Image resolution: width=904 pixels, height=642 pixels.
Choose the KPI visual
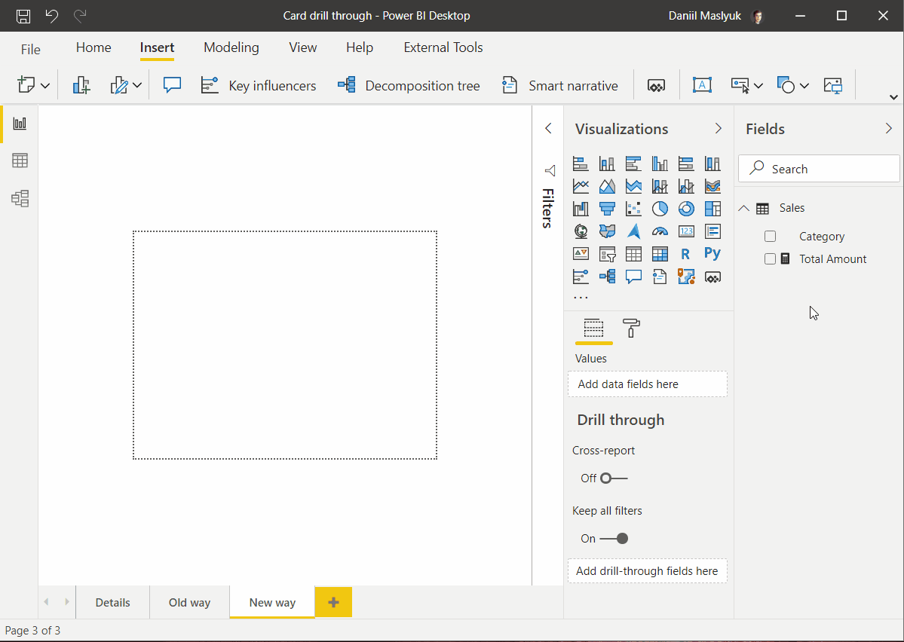581,254
